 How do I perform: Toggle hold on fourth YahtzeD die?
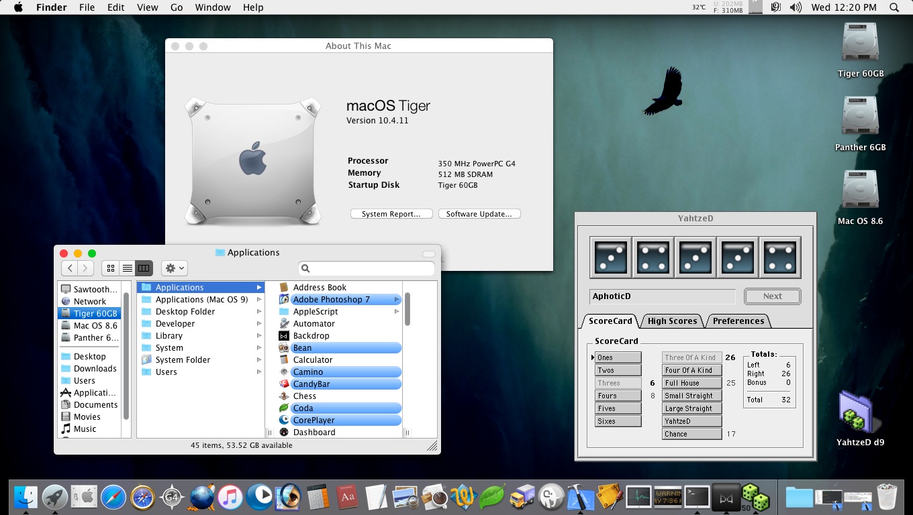738,257
